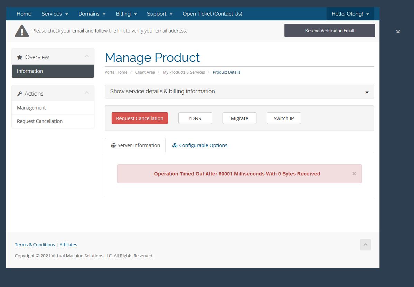
Task: Click the Resend Verification Email button
Action: coord(330,31)
